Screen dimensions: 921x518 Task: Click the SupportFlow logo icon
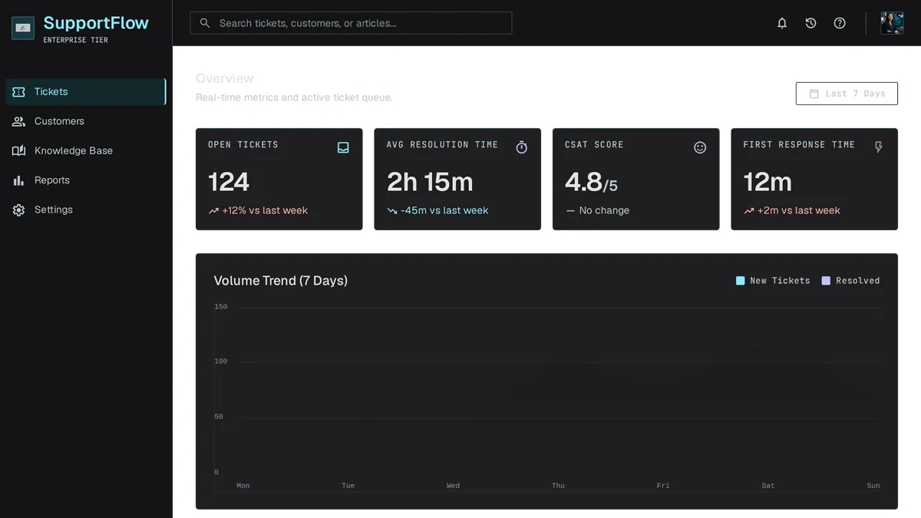click(23, 28)
